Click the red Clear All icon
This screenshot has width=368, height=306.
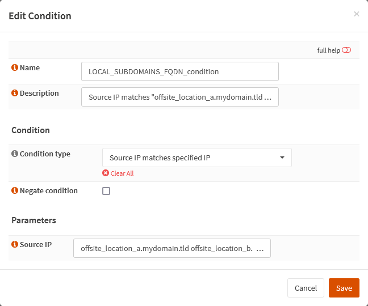coord(106,173)
